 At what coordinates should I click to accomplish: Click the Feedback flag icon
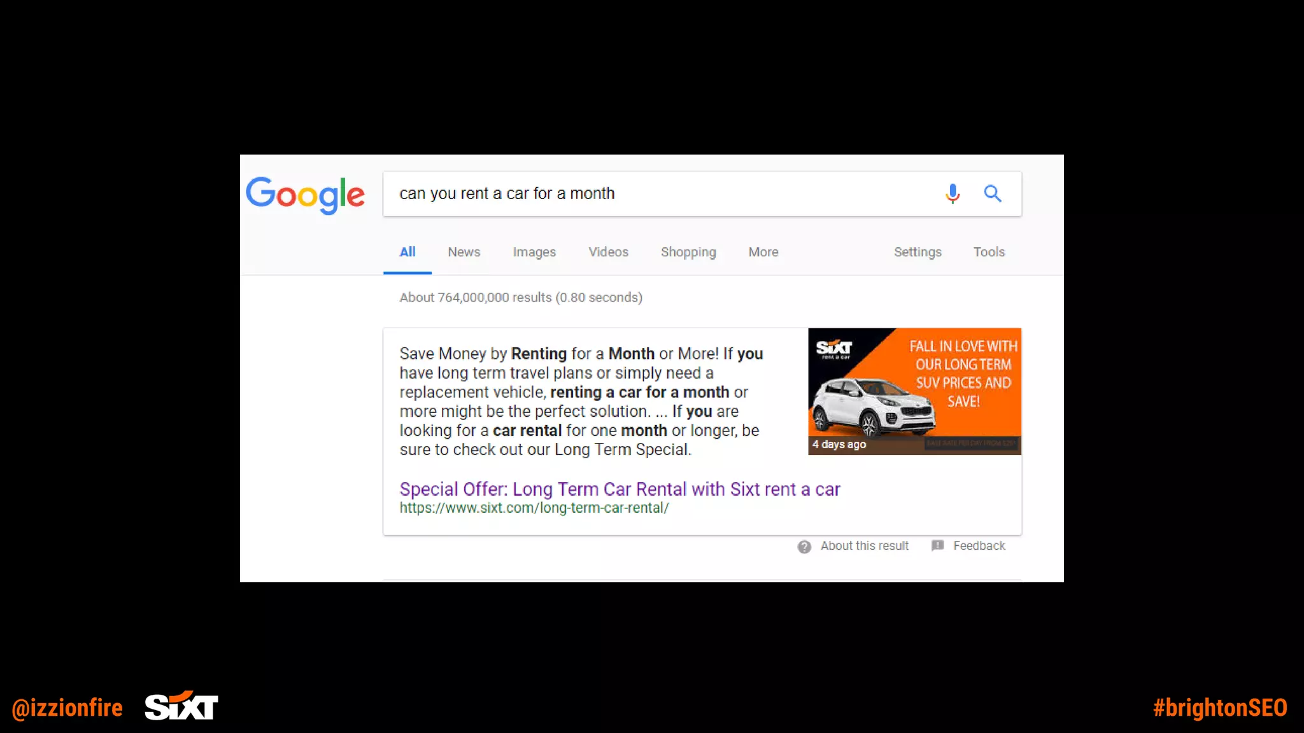point(937,545)
